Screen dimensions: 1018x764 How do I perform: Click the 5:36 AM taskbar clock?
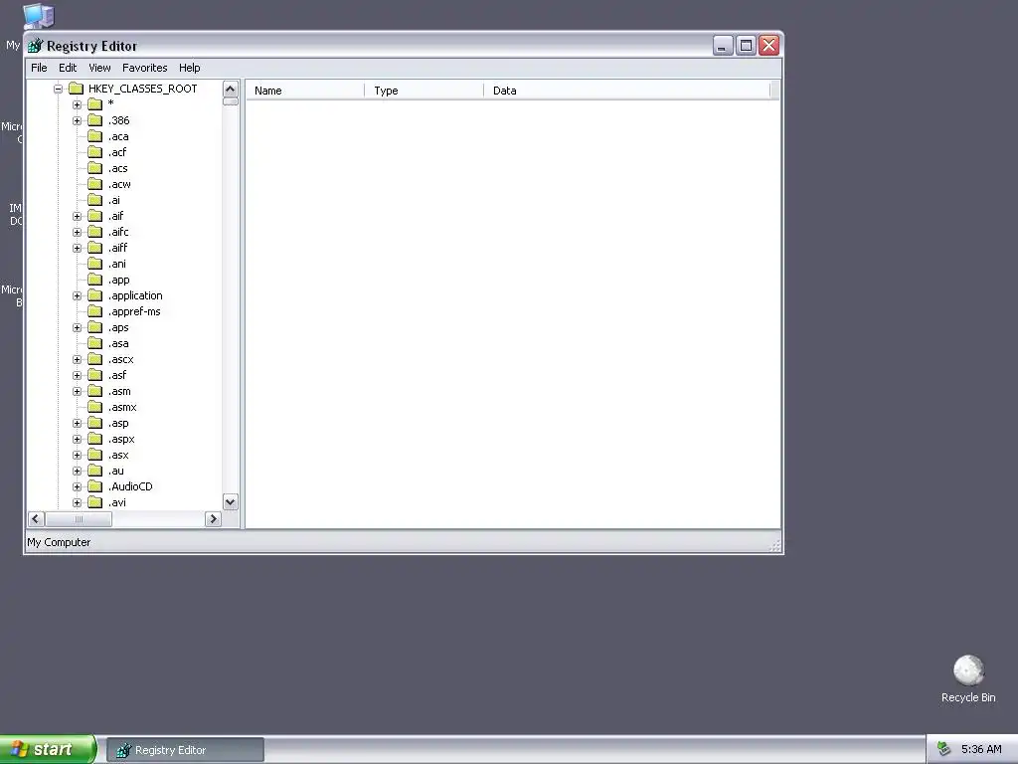[x=981, y=750]
